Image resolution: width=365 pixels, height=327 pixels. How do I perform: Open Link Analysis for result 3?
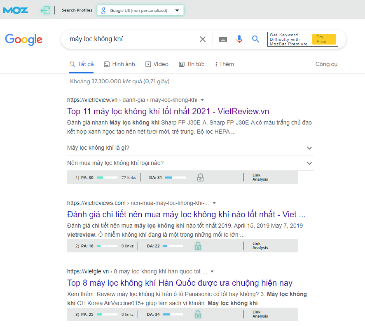point(260,314)
